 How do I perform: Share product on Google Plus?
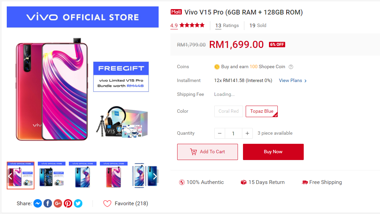(58, 203)
